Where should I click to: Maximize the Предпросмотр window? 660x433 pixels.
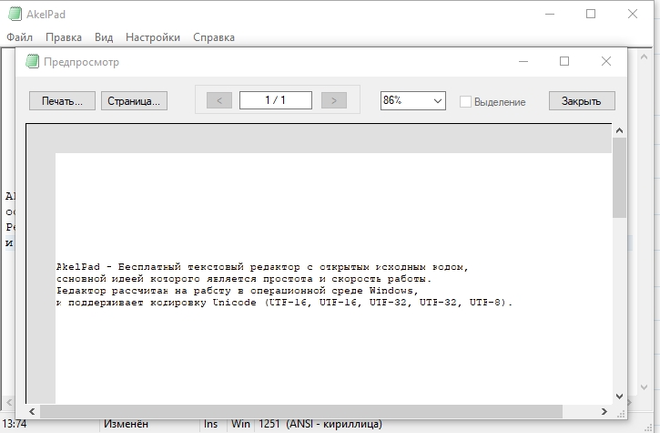tap(564, 62)
